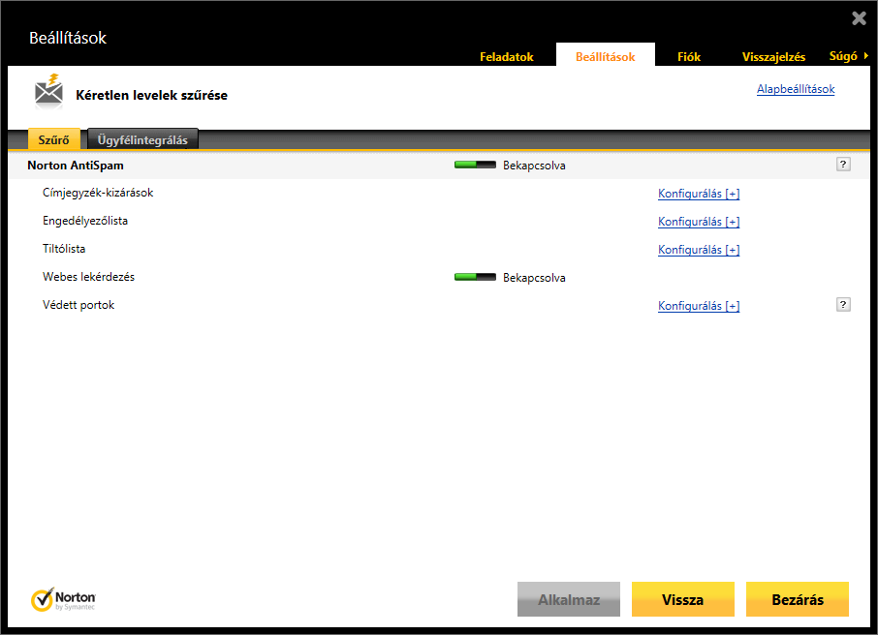
Task: Click the Engedélyezőlista label
Action: pos(85,221)
